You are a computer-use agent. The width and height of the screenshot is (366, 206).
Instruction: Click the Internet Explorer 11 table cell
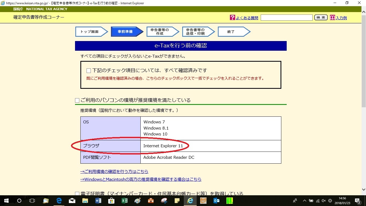[x=211, y=146]
